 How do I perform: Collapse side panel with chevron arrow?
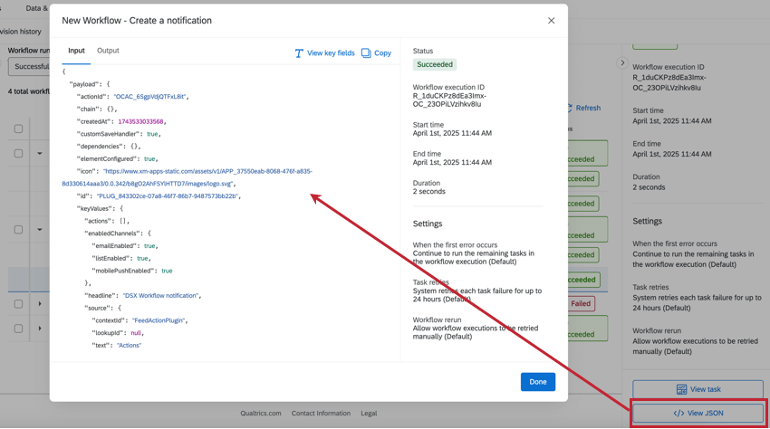tap(622, 62)
